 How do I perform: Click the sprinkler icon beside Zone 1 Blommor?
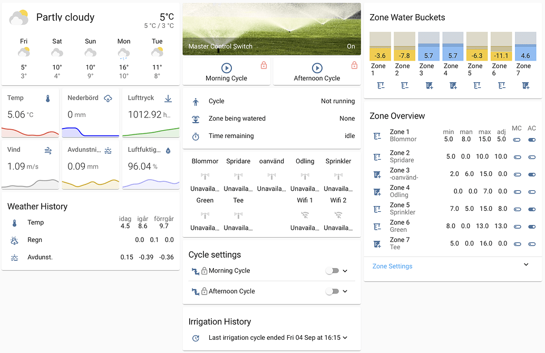tap(377, 135)
